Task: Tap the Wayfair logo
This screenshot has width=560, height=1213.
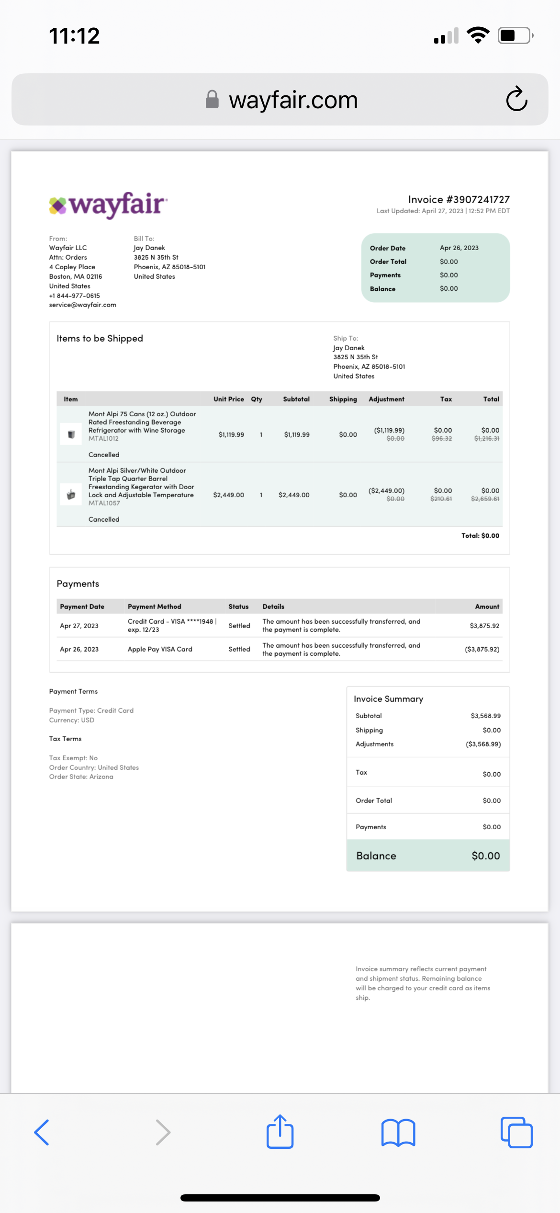Action: click(x=108, y=205)
